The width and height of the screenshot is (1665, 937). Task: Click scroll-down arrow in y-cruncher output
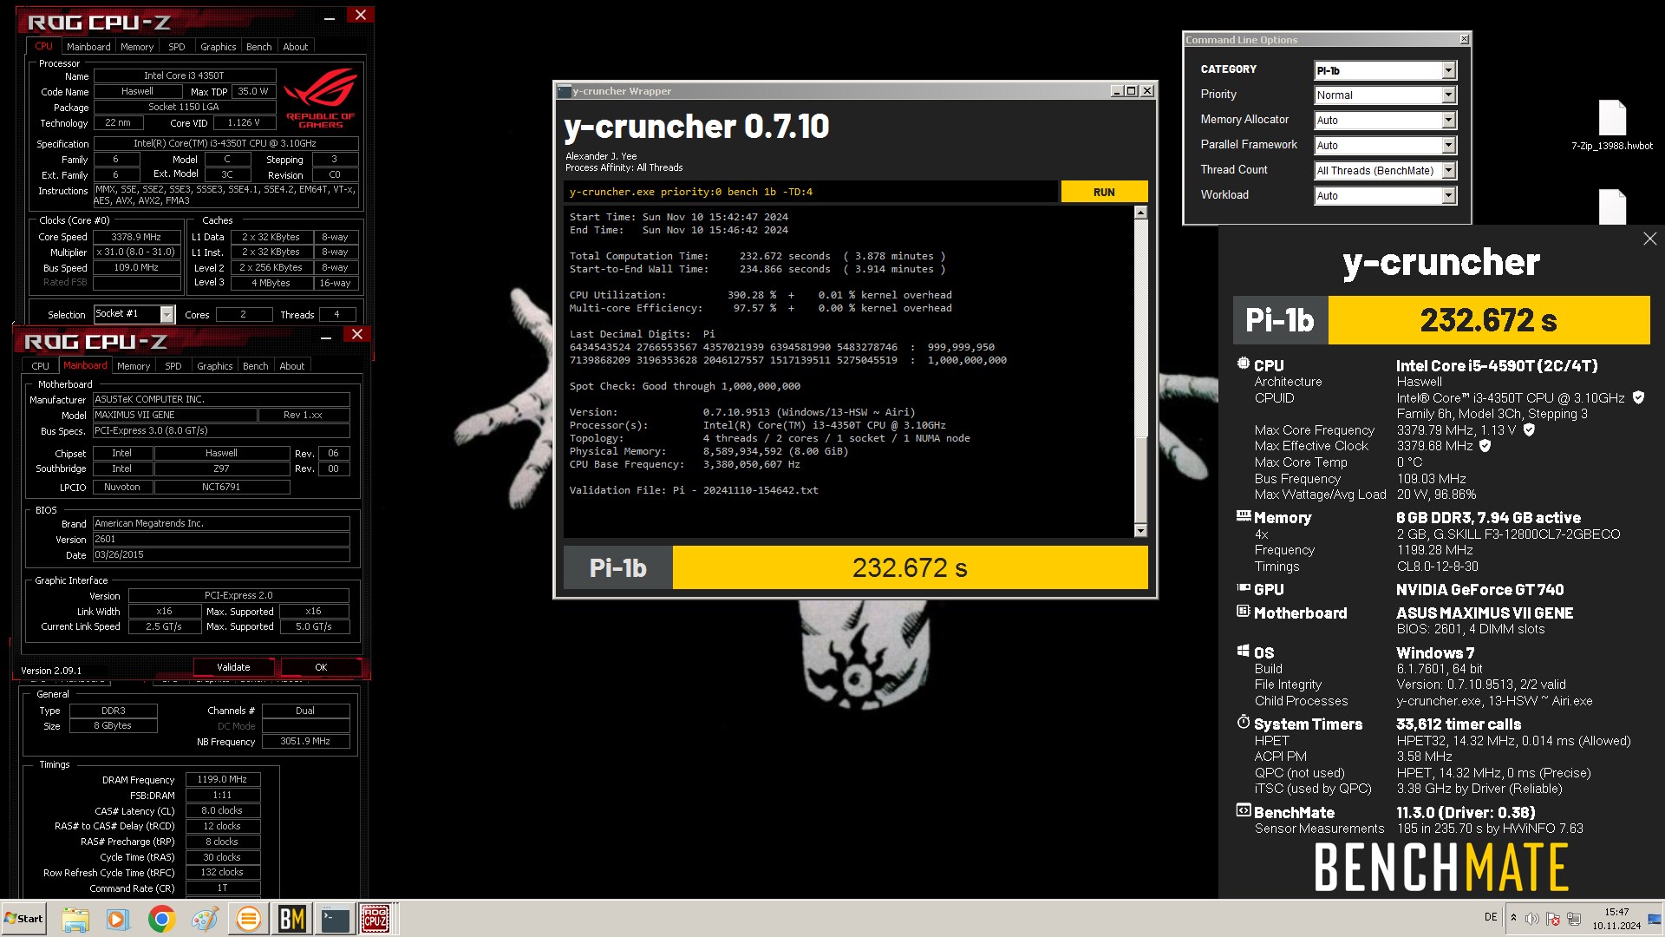pyautogui.click(x=1140, y=530)
